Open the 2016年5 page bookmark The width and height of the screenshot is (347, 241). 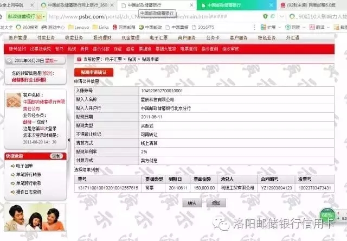(203, 27)
